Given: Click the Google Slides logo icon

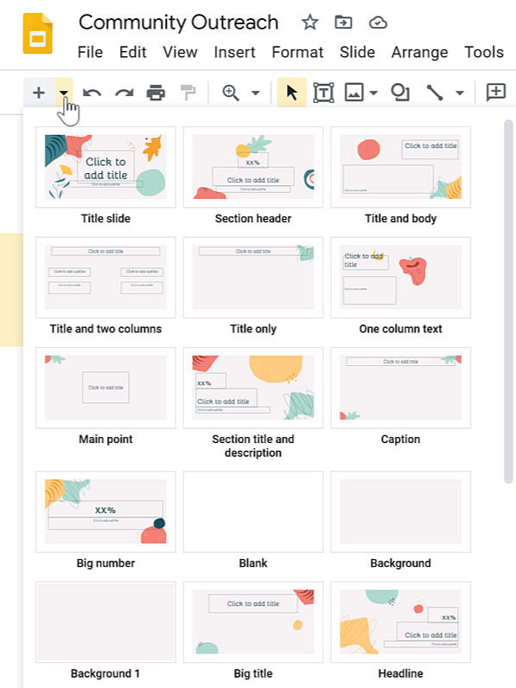Looking at the screenshot, I should [x=38, y=34].
